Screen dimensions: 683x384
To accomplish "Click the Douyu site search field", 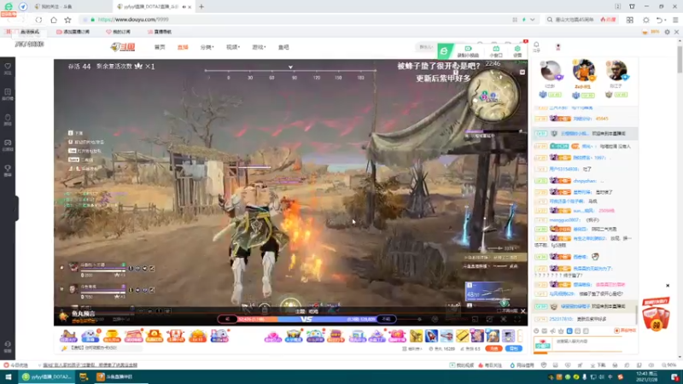I will point(426,47).
